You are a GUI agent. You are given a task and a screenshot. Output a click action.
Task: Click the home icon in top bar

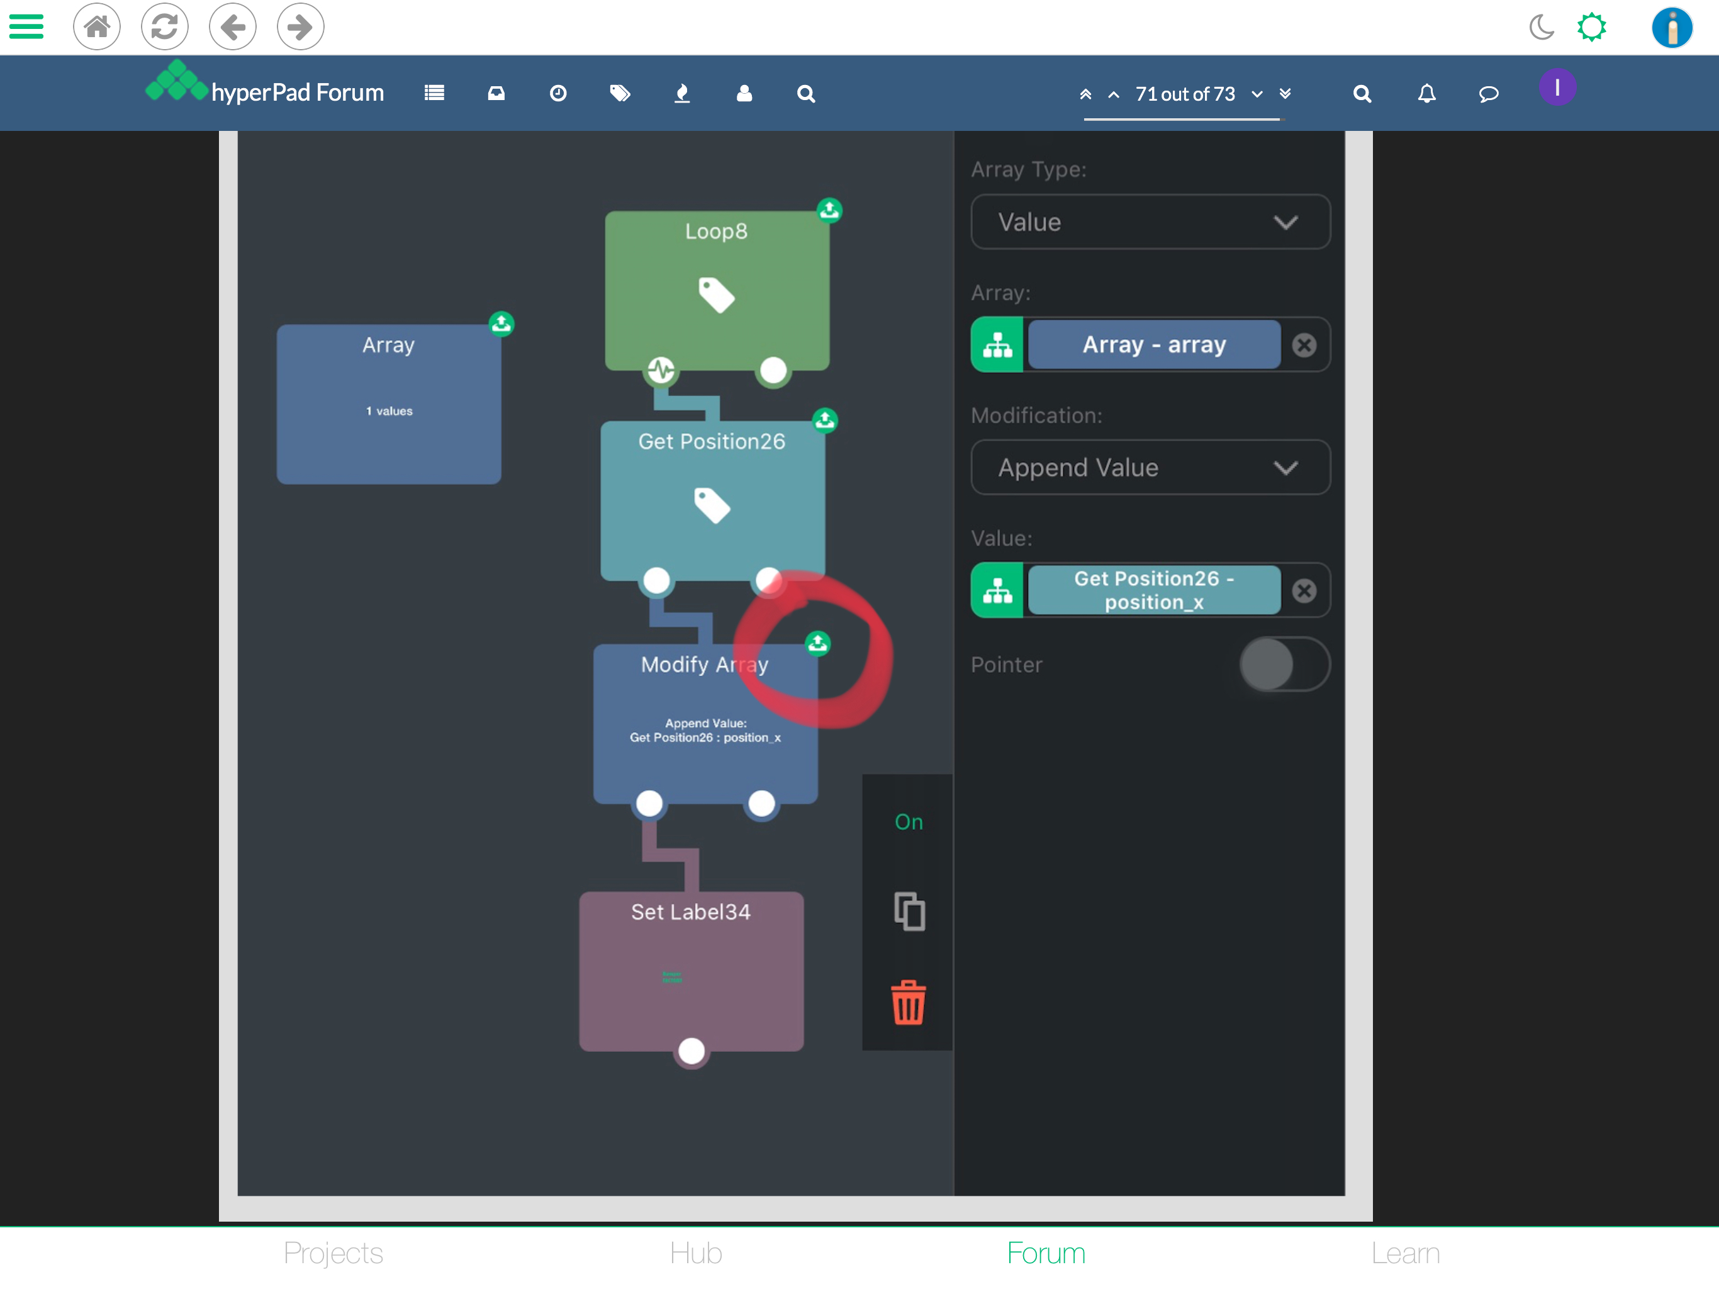point(96,27)
